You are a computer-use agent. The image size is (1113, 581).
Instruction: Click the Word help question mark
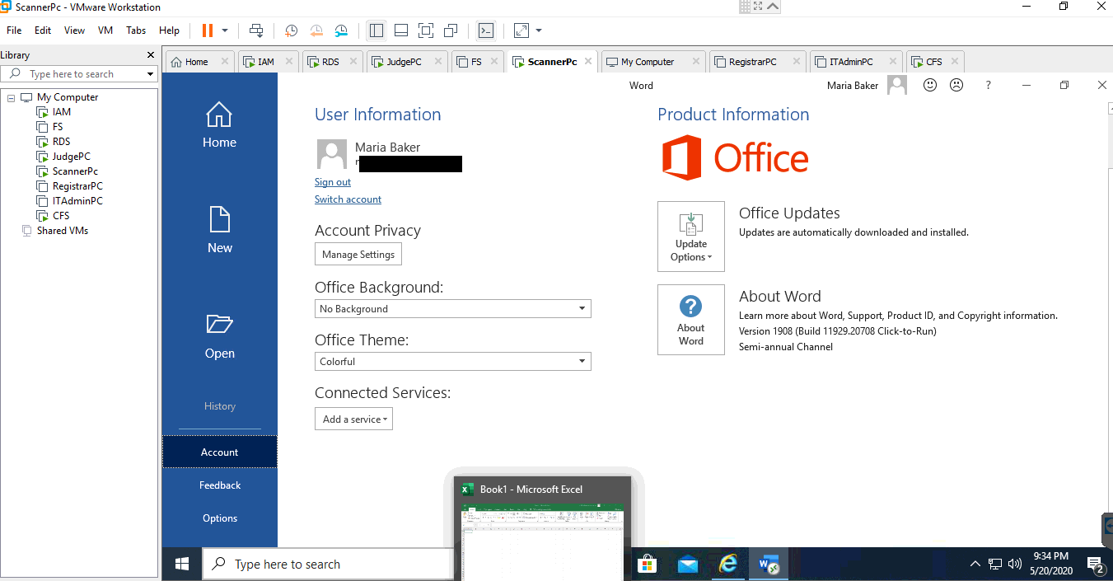tap(988, 85)
